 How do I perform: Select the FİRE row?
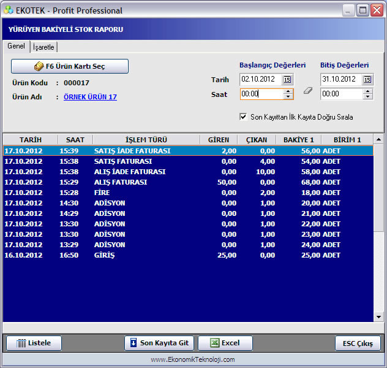pyautogui.click(x=189, y=193)
